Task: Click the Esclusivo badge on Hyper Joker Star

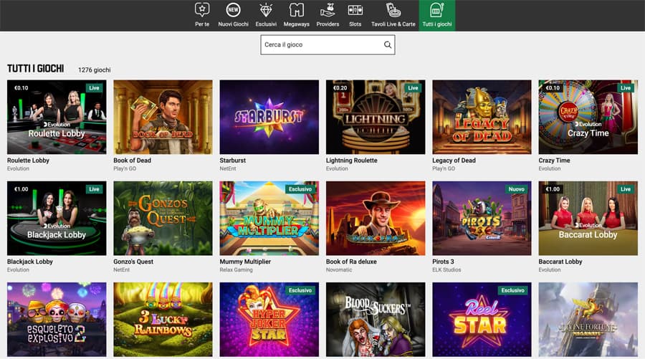Action: tap(300, 290)
